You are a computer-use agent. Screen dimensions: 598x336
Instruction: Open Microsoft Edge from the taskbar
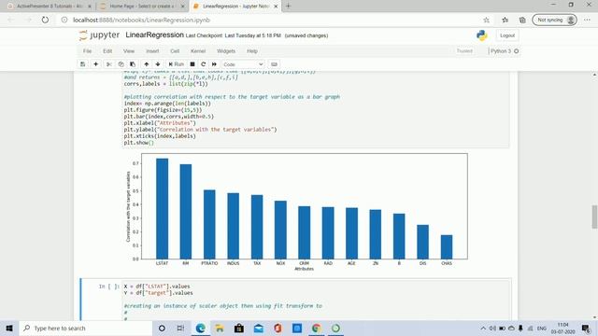coord(200,328)
